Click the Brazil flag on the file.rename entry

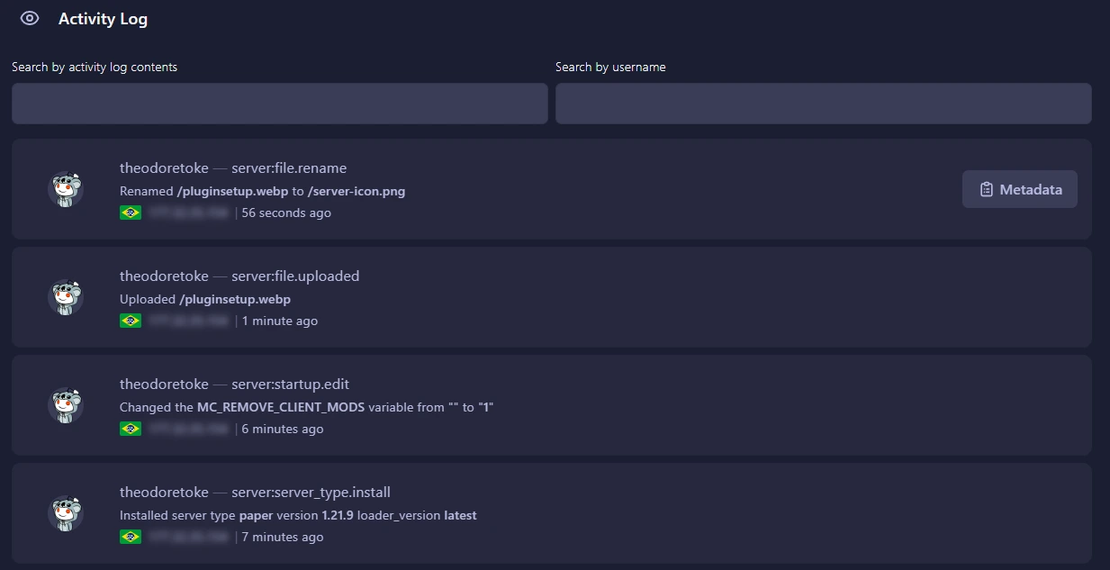[131, 213]
